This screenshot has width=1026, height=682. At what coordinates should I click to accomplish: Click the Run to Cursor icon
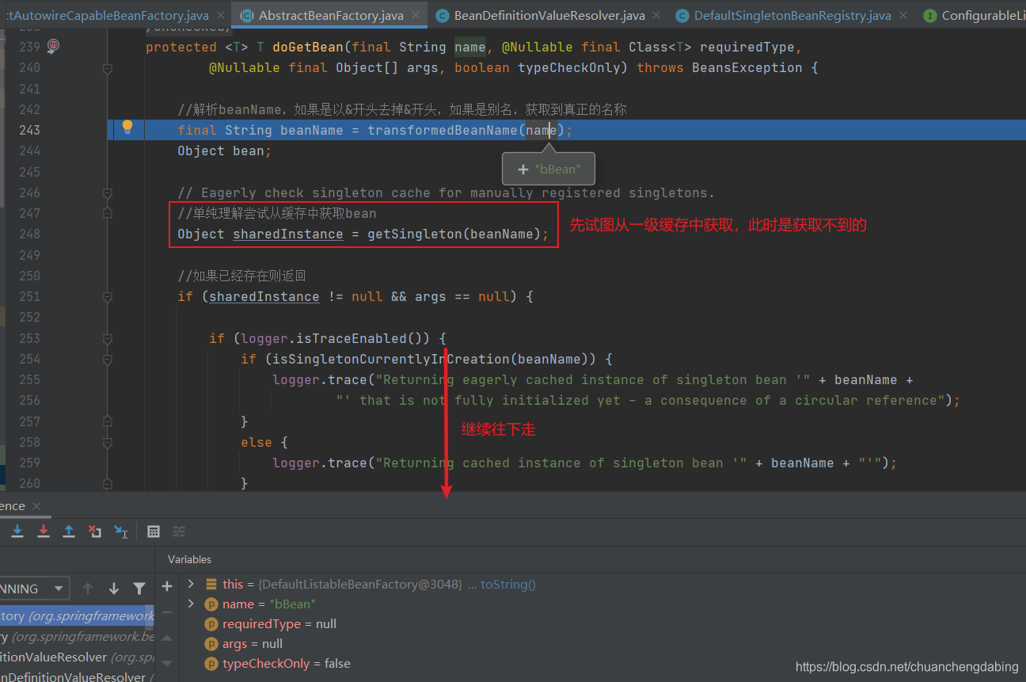point(121,532)
